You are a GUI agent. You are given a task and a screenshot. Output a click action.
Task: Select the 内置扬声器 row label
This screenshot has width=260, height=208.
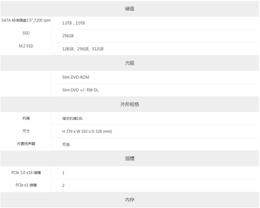point(26,144)
